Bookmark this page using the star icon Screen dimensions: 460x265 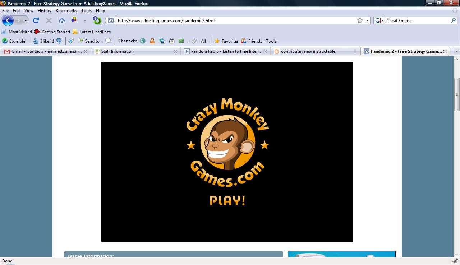(359, 20)
